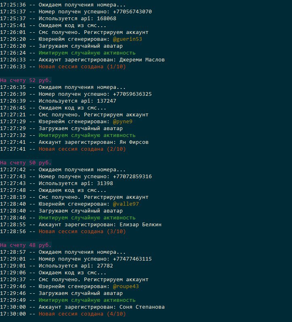The height and width of the screenshot is (322, 292).
Task: Click 'Ожидаем получения номера...' at 17:26:35
Action: tap(82, 87)
